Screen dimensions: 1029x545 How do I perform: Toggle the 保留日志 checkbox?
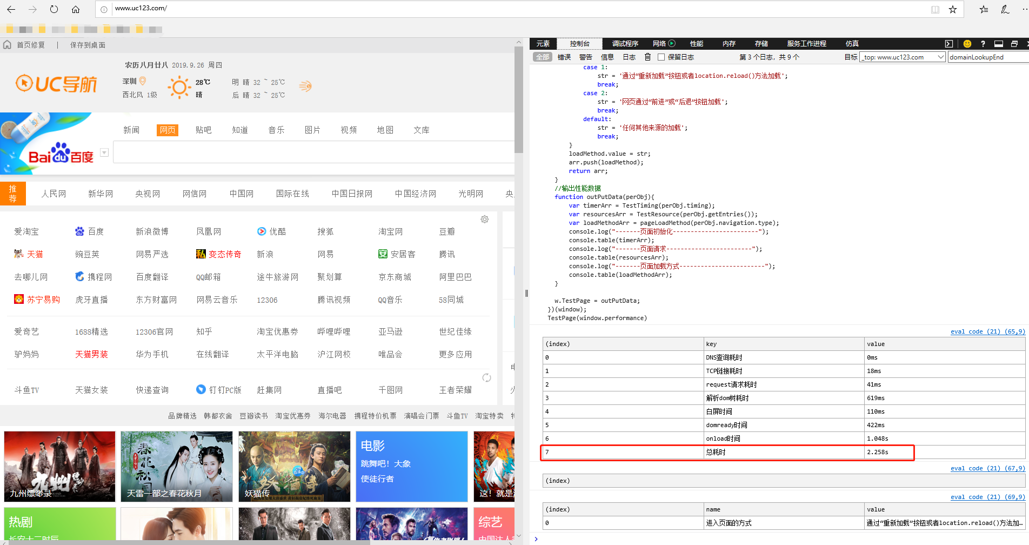(x=661, y=57)
